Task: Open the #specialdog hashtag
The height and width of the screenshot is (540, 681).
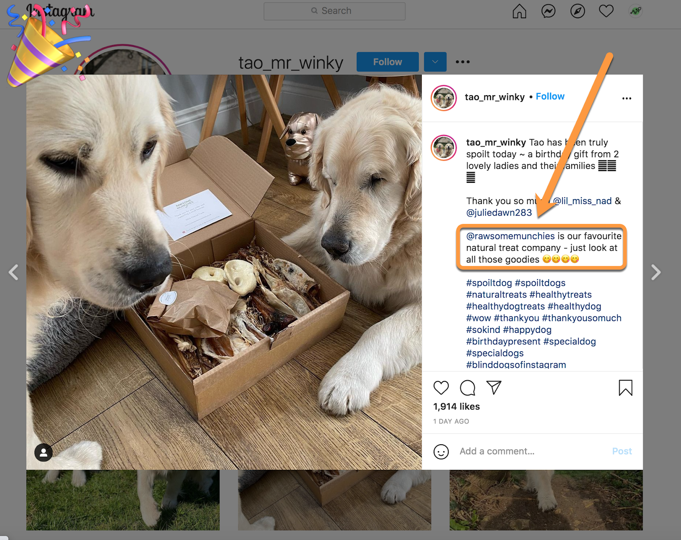Action: click(569, 341)
